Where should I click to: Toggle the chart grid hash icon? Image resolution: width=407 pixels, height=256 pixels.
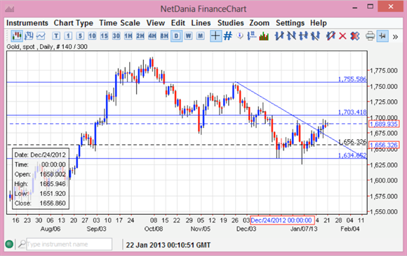[227, 36]
